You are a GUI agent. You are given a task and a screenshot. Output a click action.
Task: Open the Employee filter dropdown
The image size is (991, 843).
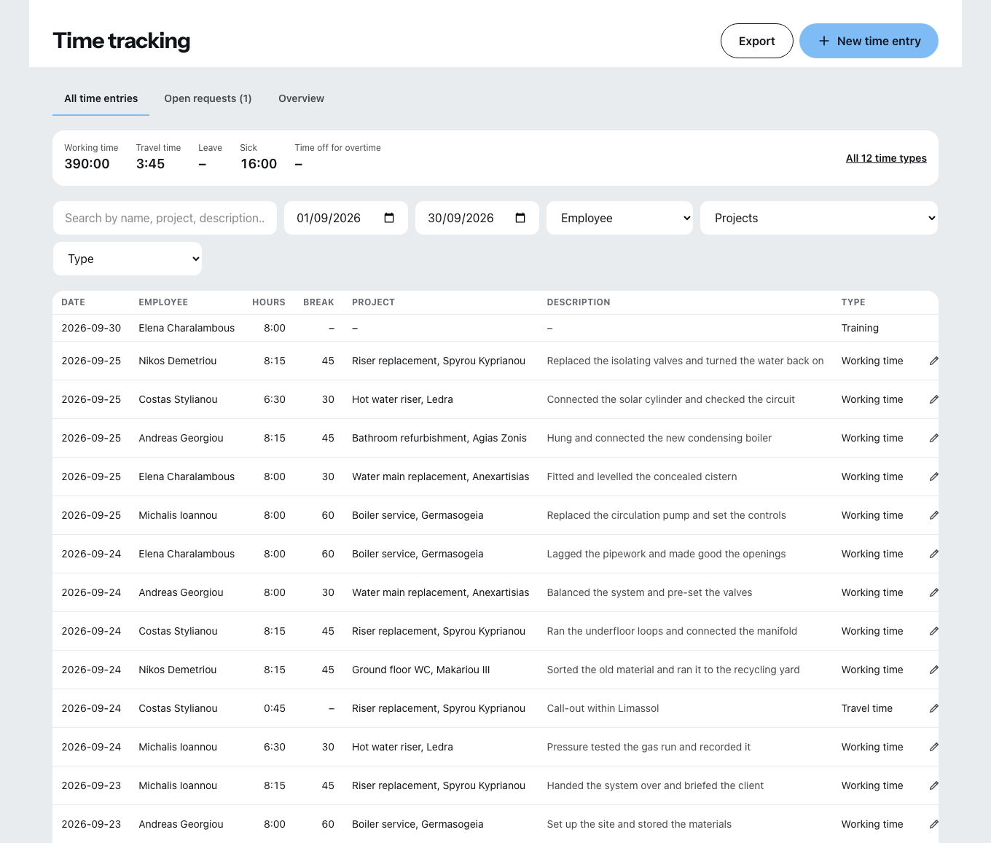coord(619,218)
